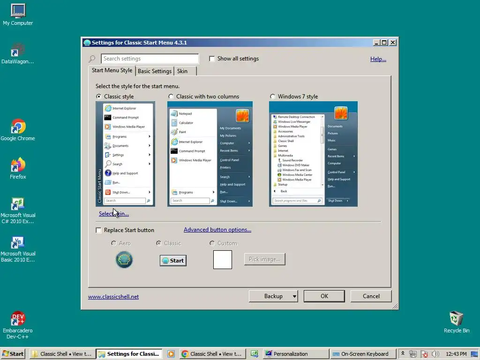Open the My Computer desktop icon

(18, 15)
